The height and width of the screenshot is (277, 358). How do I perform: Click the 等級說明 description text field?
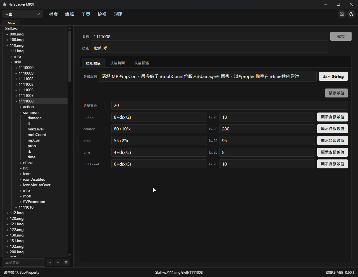point(208,76)
